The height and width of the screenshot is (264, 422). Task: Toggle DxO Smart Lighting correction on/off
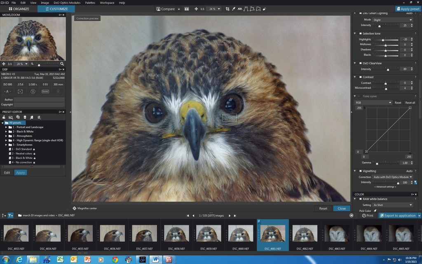360,13
